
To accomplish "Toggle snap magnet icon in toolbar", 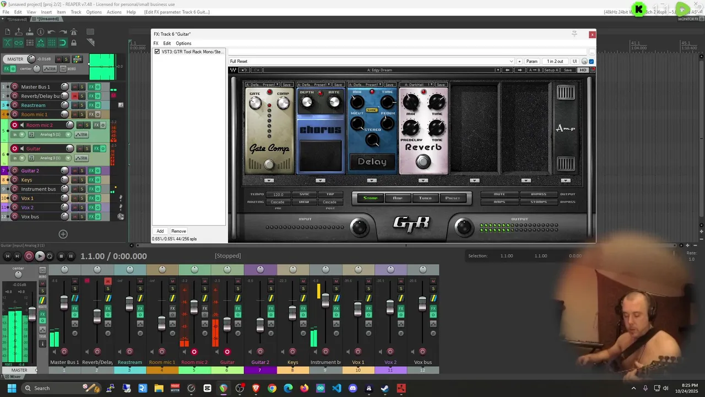I will tap(62, 42).
